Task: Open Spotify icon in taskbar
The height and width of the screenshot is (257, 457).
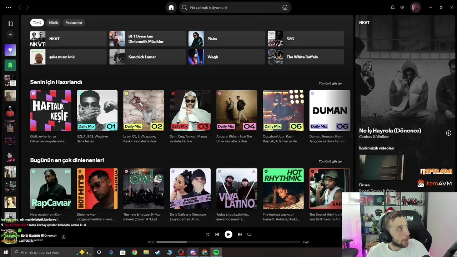Action: 216,252
